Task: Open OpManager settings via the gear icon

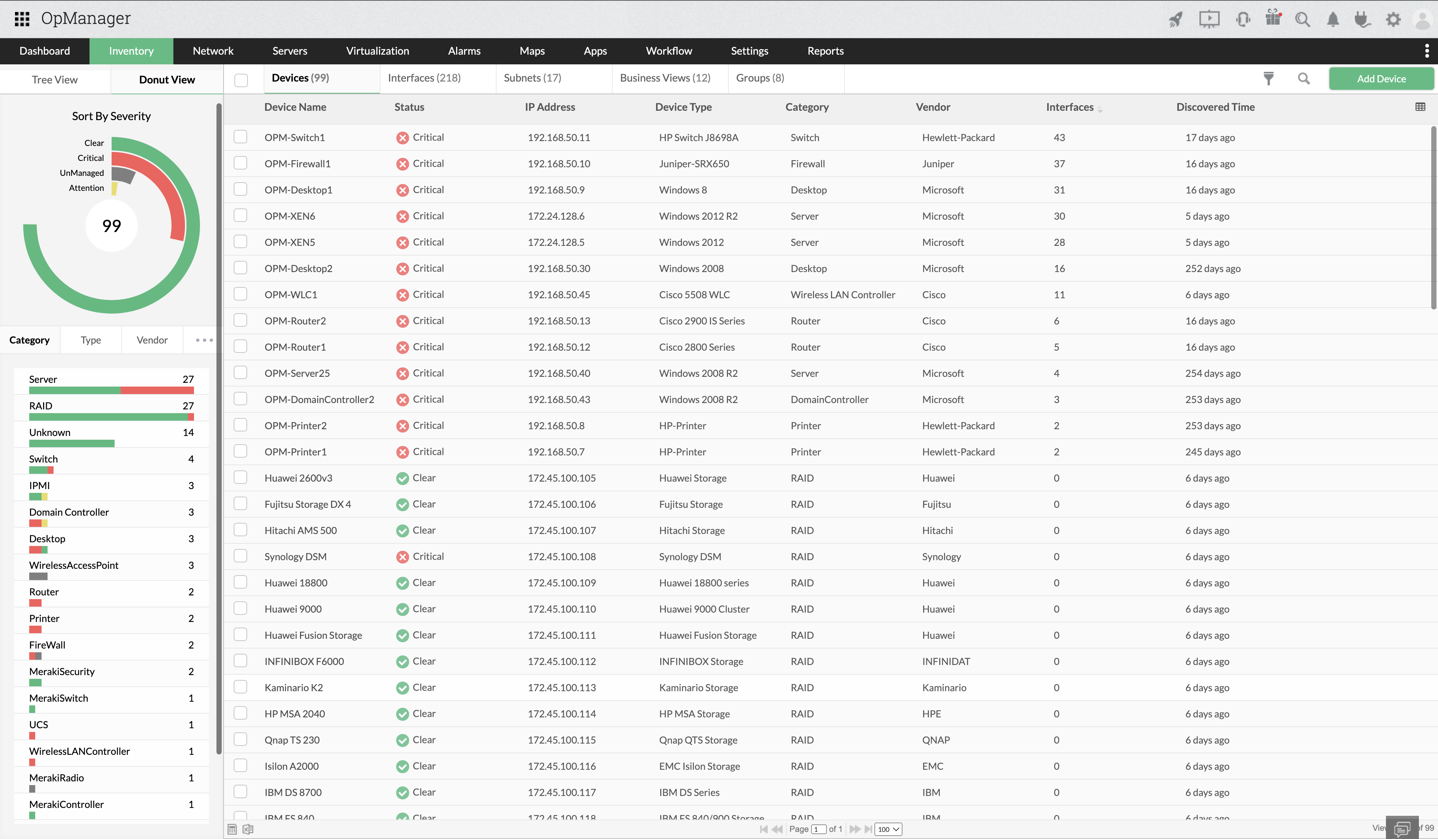Action: [1393, 19]
